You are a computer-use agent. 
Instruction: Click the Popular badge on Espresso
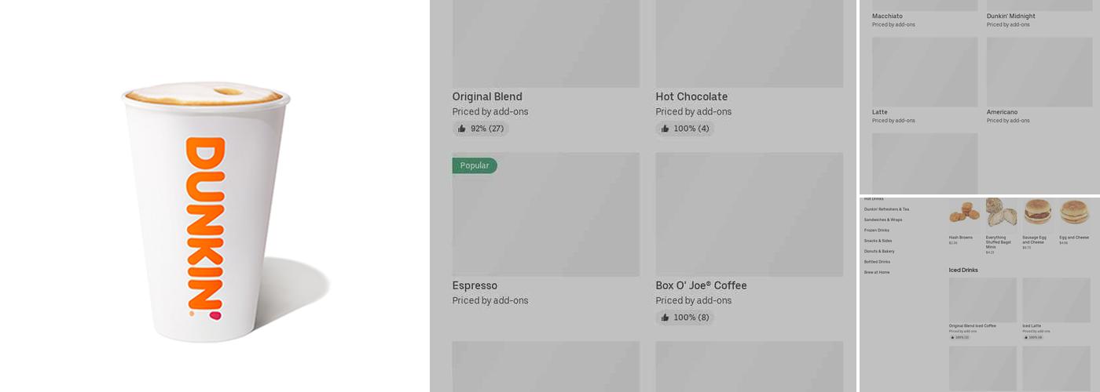tap(475, 165)
